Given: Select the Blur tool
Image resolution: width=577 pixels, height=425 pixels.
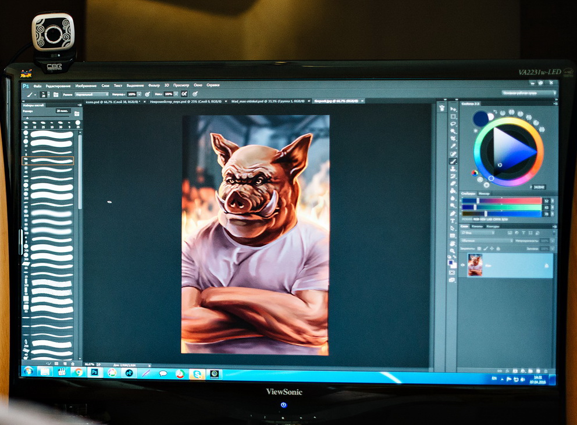Looking at the screenshot, I should [x=453, y=197].
